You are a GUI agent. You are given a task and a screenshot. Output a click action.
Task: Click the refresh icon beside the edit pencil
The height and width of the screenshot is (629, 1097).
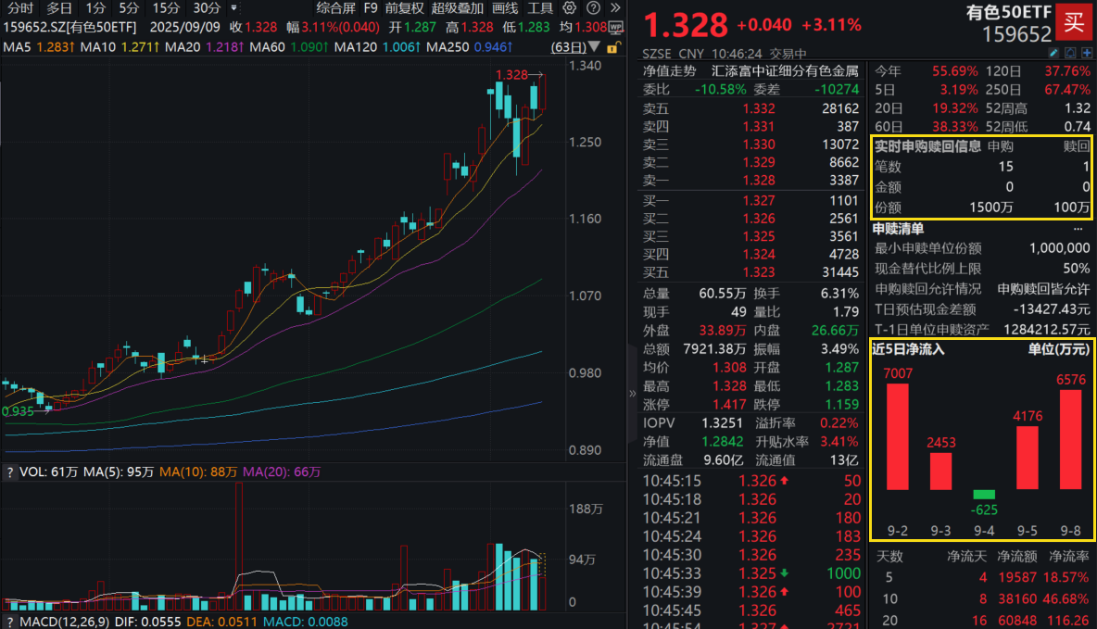[x=1070, y=53]
